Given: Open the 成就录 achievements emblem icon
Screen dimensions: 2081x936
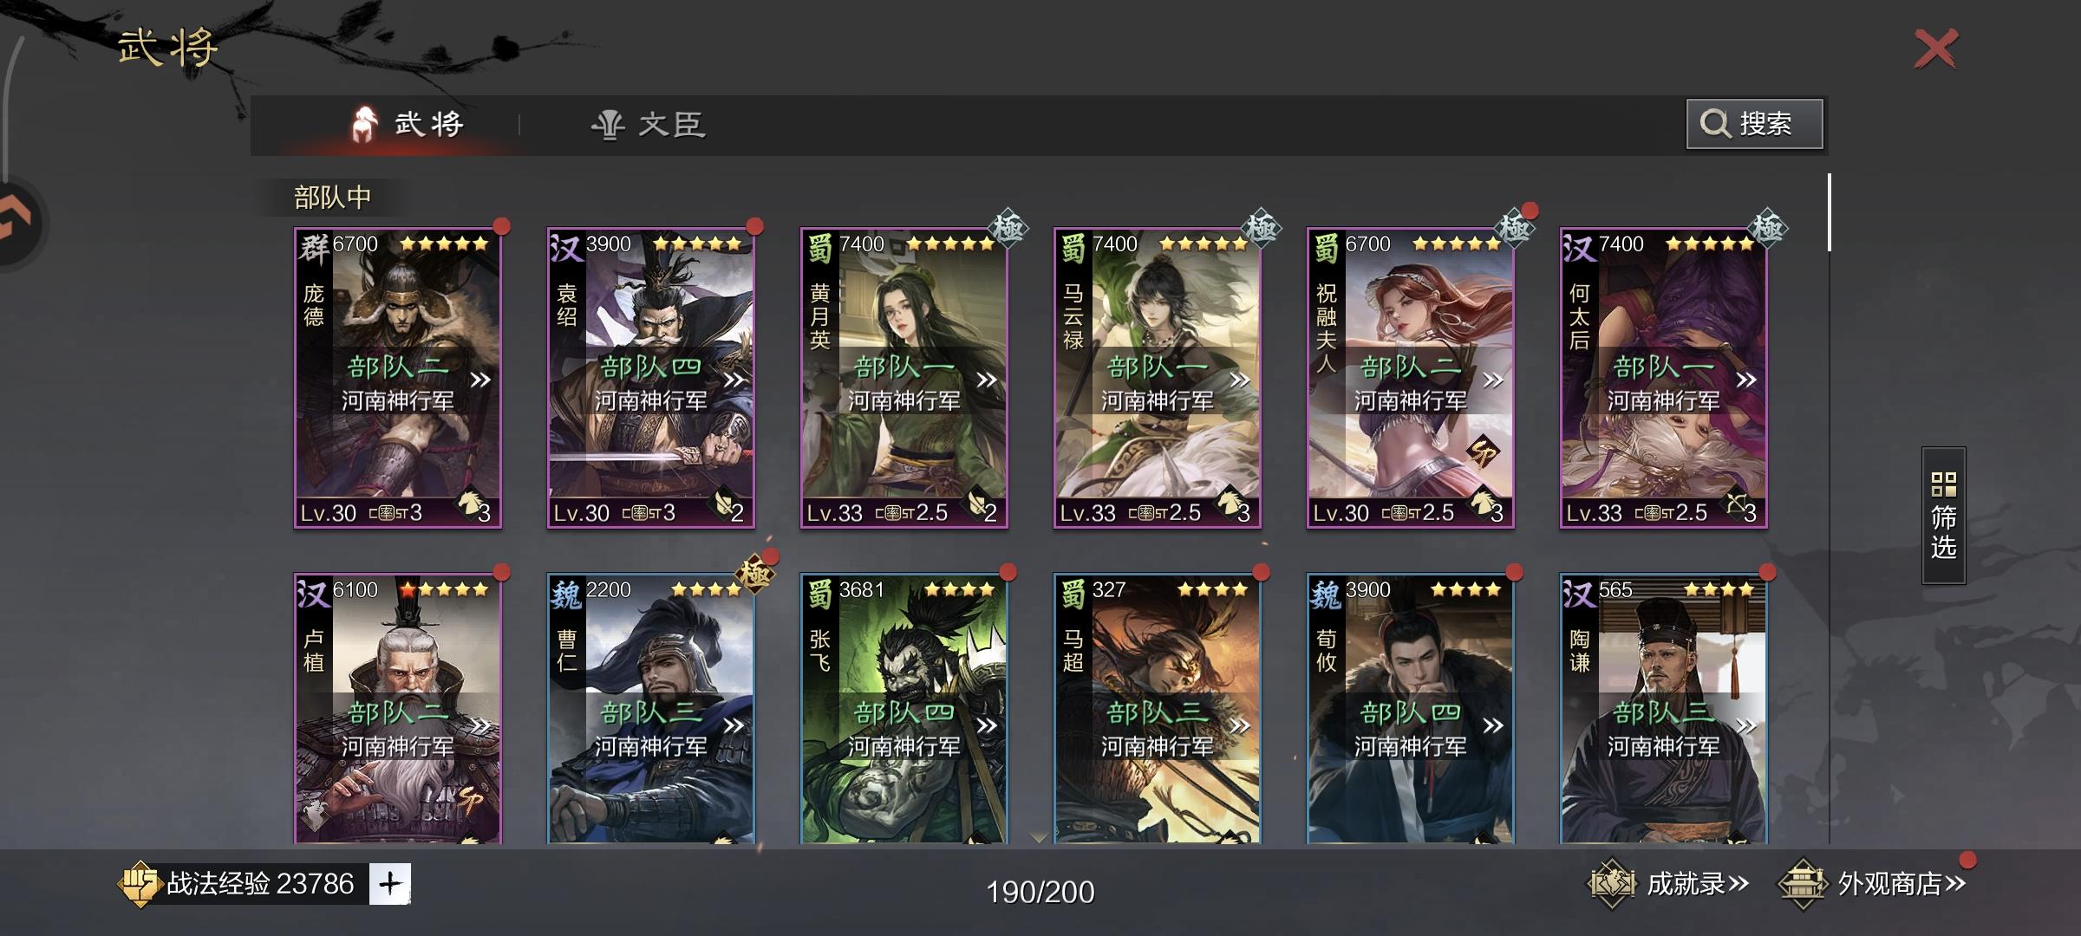Looking at the screenshot, I should click(1611, 884).
